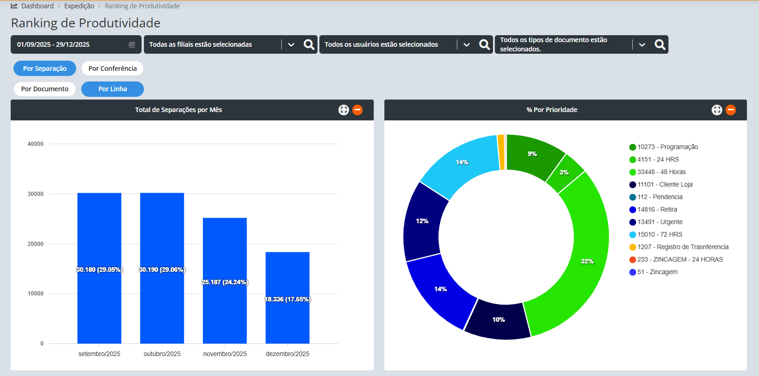This screenshot has width=759, height=376.
Task: Expand the Total de Separações chart to fullscreen
Action: 344,110
